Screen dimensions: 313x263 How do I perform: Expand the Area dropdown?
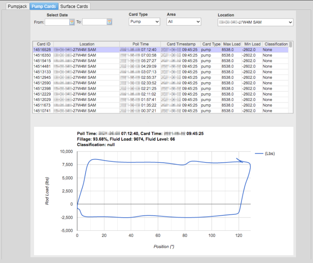(x=184, y=22)
